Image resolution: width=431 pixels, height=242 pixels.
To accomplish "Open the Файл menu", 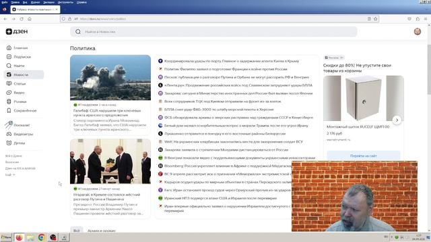I will coord(5,2).
